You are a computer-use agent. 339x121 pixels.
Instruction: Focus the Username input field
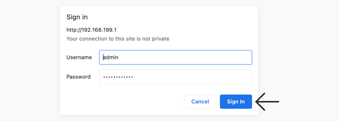tap(176, 57)
